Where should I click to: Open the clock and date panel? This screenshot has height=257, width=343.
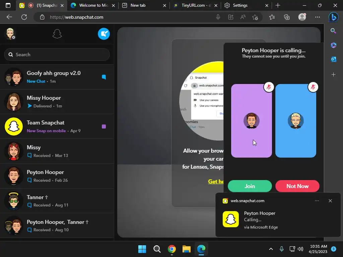point(318,249)
